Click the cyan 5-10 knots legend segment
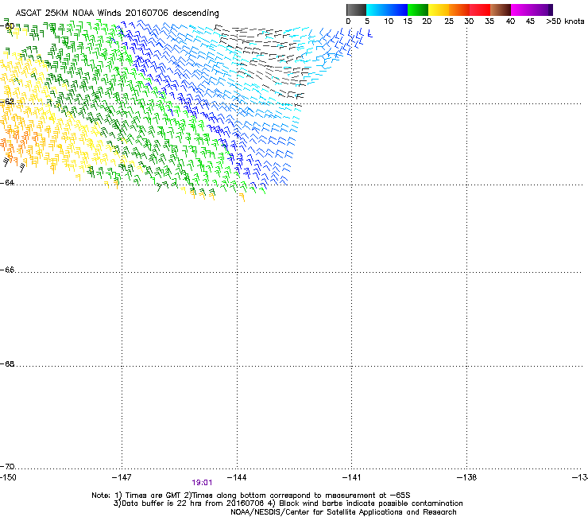The width and height of the screenshot is (588, 517). pyautogui.click(x=377, y=10)
